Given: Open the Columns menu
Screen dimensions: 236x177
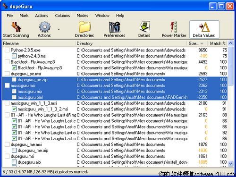Looking at the screenshot, I should click(62, 16).
